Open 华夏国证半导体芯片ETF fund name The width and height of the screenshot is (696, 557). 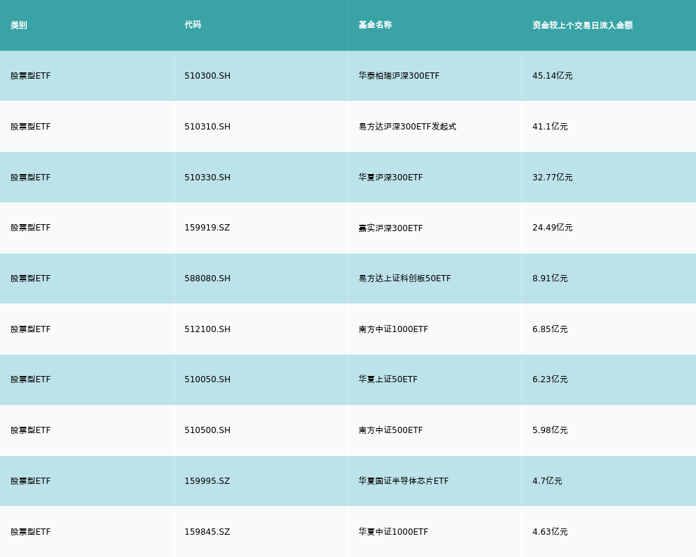[404, 481]
